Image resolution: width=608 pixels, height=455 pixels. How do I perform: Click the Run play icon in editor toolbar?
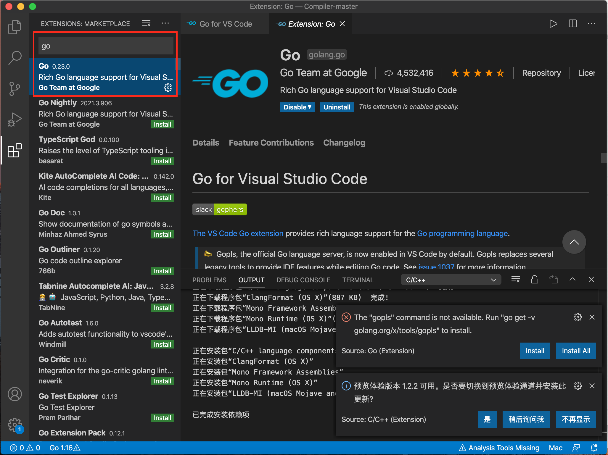[x=553, y=24]
